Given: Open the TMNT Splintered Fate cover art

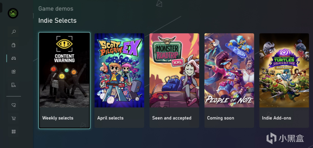Looking at the screenshot, I should 284,70.
